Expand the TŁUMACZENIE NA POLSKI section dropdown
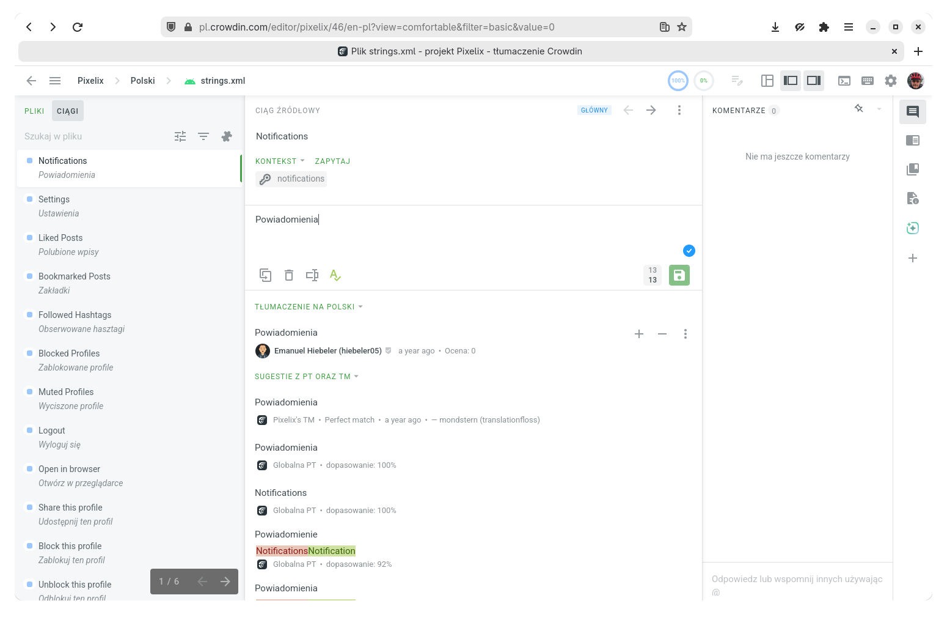 pyautogui.click(x=309, y=307)
